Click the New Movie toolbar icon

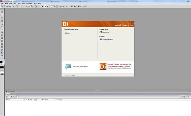click(x=2, y=6)
